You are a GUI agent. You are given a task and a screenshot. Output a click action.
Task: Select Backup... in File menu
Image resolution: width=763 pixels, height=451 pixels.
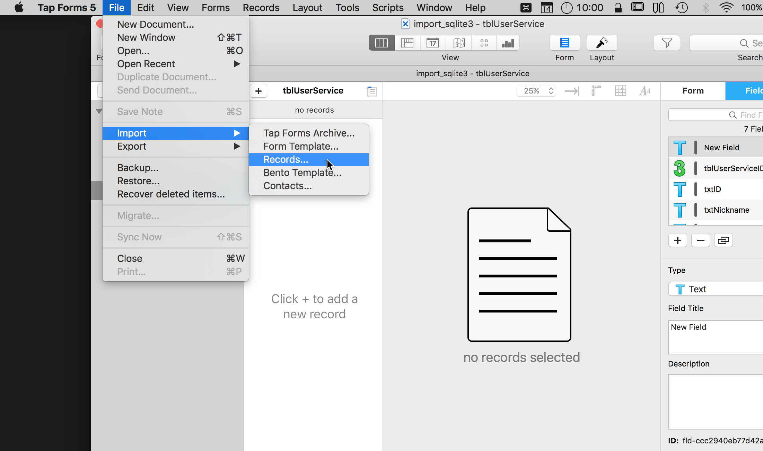(176, 168)
